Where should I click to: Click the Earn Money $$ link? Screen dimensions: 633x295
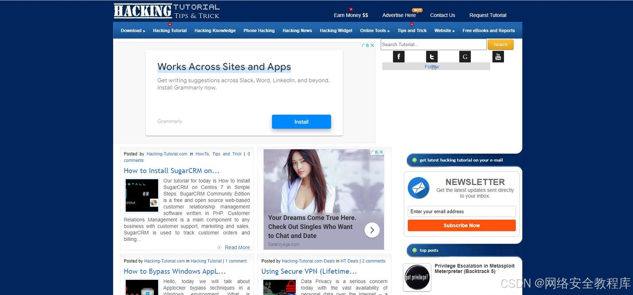tap(351, 15)
